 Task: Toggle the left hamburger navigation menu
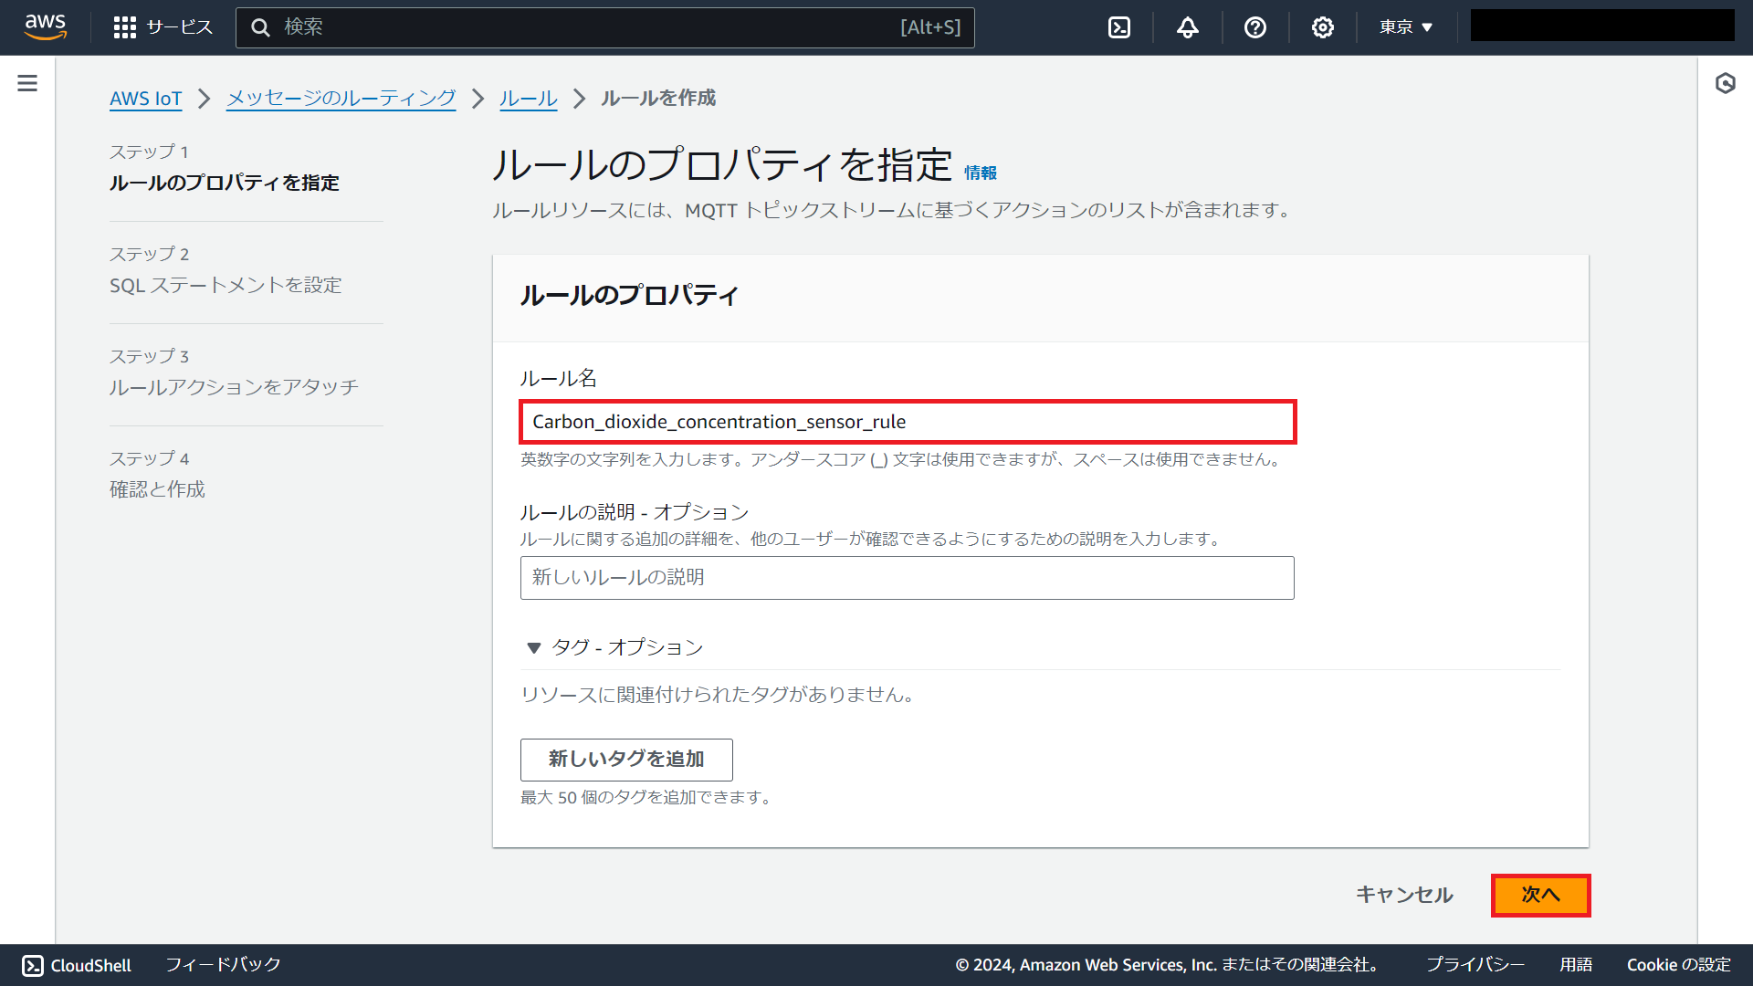coord(27,83)
